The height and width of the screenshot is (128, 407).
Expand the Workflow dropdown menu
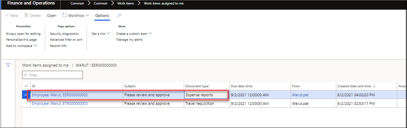click(88, 16)
